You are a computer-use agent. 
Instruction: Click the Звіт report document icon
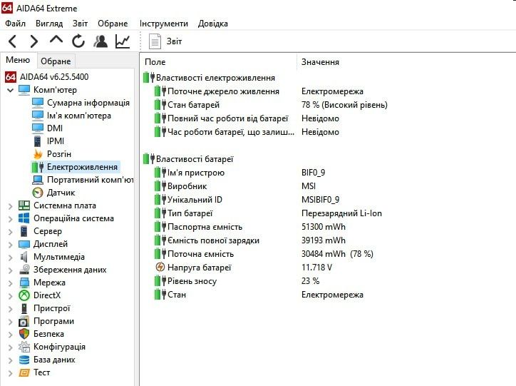[x=155, y=41]
